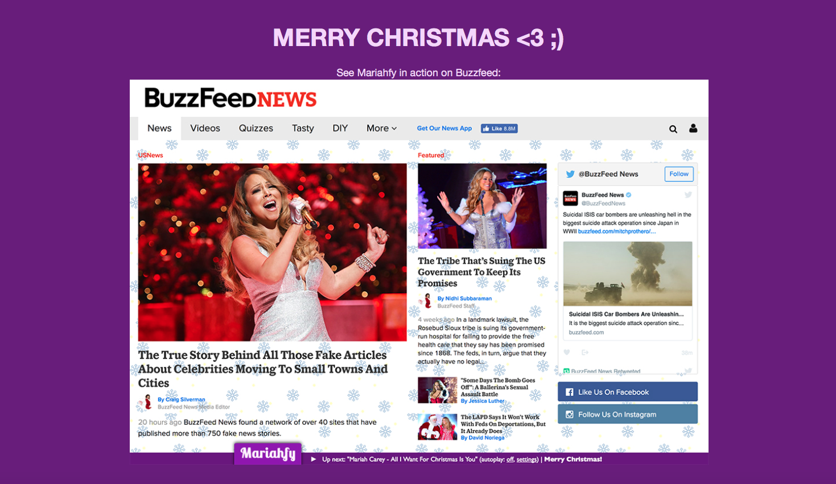Click the Twitter bird icon beside @BuzzFeed News
Image resolution: width=836 pixels, height=484 pixels.
coord(570,174)
